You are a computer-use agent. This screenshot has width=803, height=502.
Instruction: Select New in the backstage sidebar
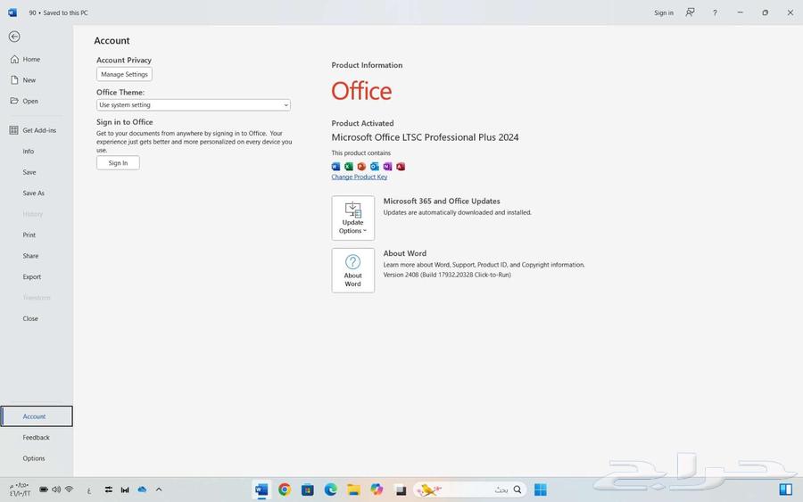(29, 80)
